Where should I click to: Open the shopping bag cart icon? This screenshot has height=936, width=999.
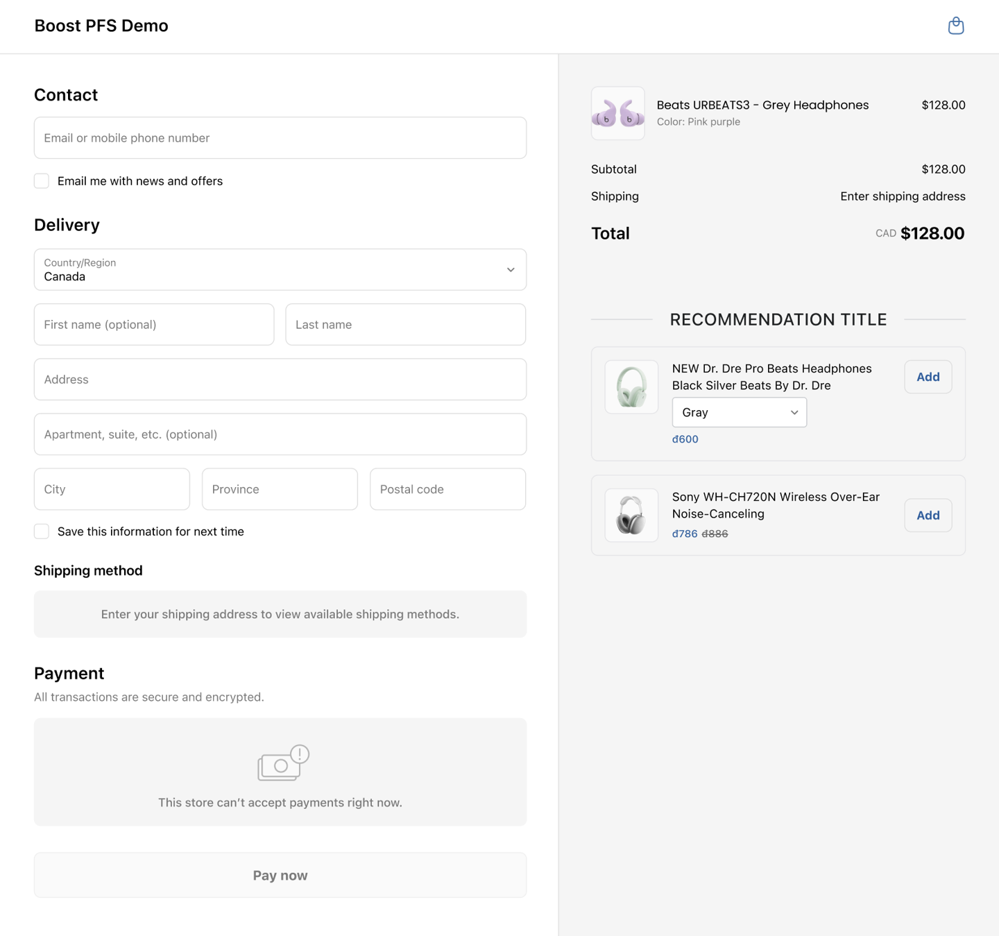pyautogui.click(x=956, y=26)
